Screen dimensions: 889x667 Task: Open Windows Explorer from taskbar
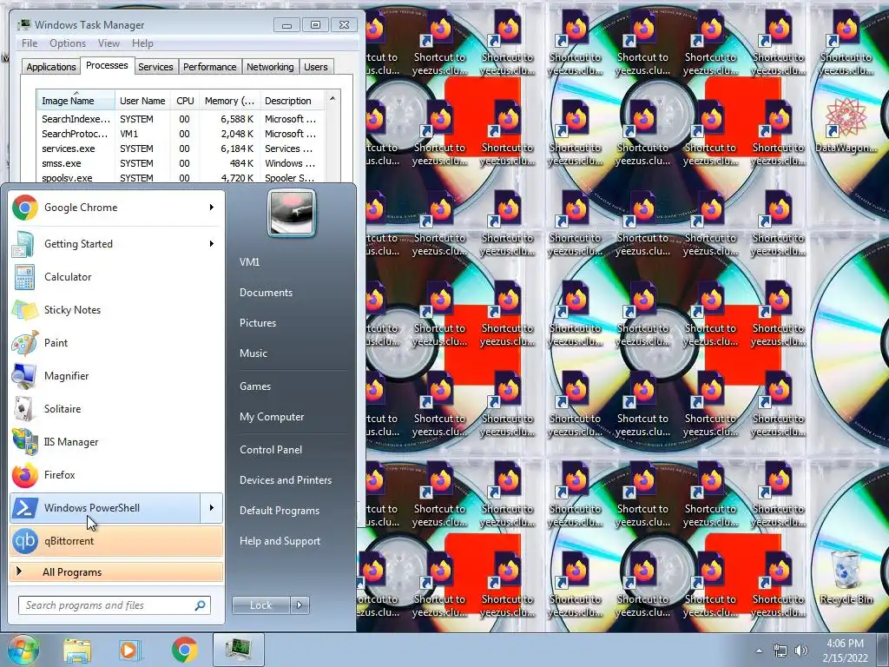77,650
